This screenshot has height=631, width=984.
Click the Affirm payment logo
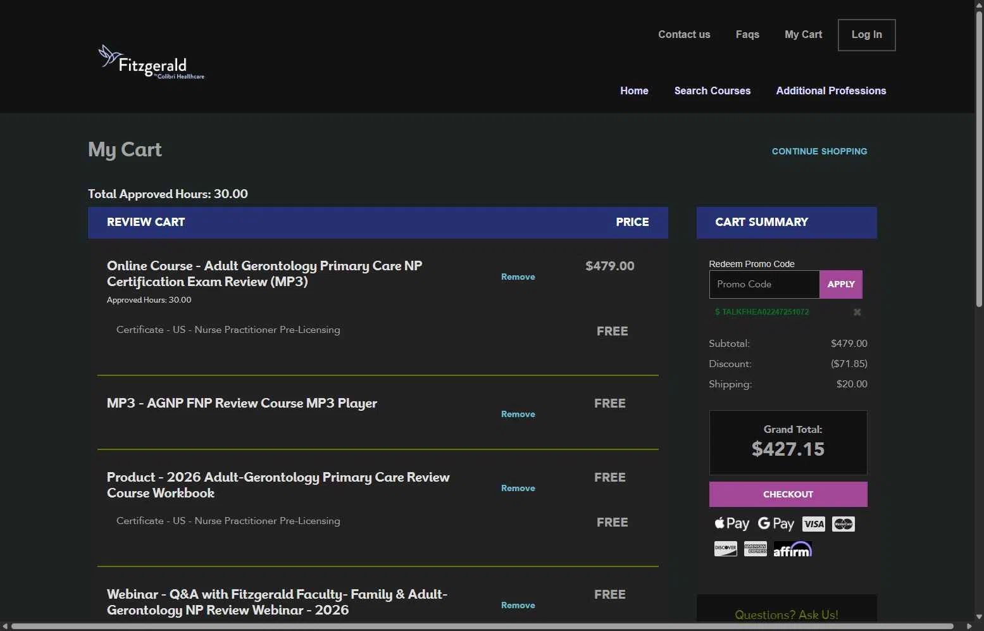point(792,549)
